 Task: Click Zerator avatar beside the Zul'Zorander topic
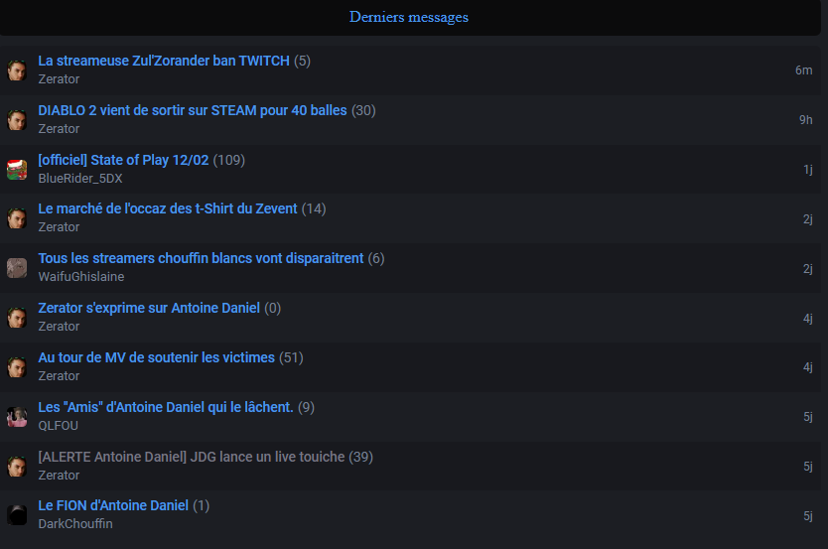[x=17, y=70]
